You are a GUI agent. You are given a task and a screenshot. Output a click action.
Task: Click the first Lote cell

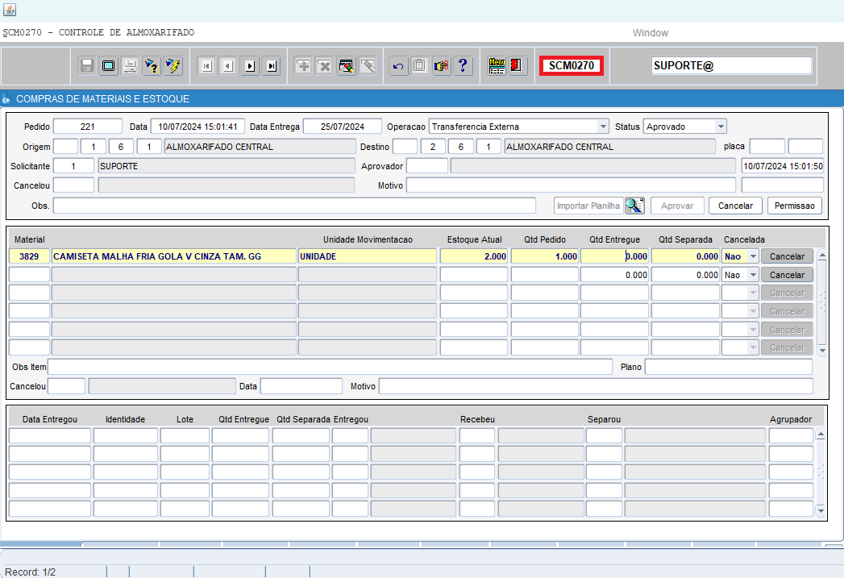tap(185, 435)
